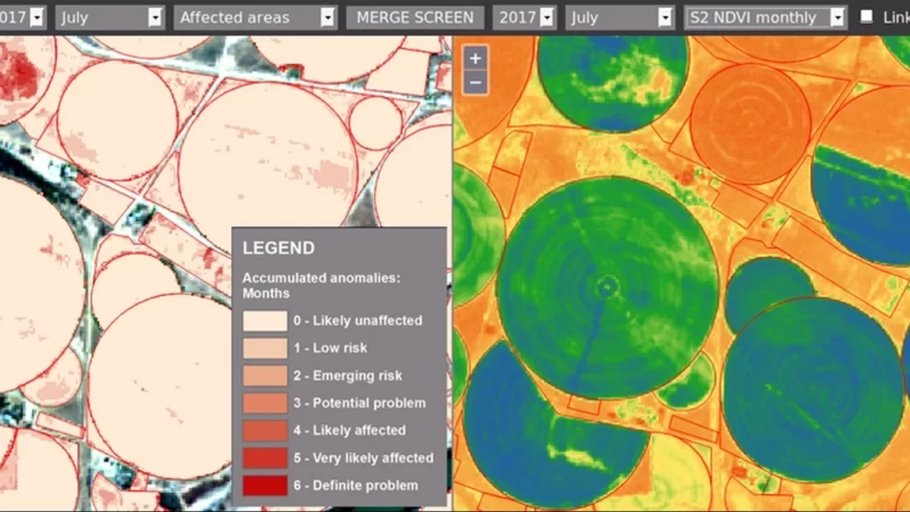Image resolution: width=910 pixels, height=512 pixels.
Task: Select the Emerging risk legend swatch
Action: [x=265, y=376]
